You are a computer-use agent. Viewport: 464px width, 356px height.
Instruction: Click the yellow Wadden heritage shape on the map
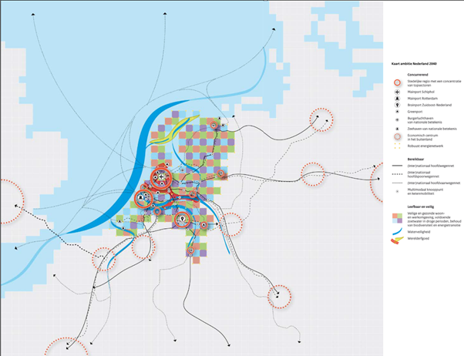[173, 129]
